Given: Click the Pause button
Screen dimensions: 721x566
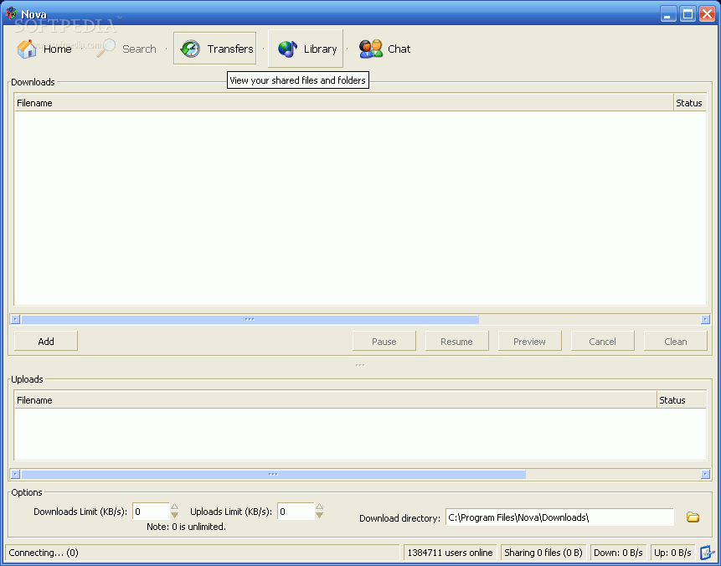Looking at the screenshot, I should click(x=384, y=341).
